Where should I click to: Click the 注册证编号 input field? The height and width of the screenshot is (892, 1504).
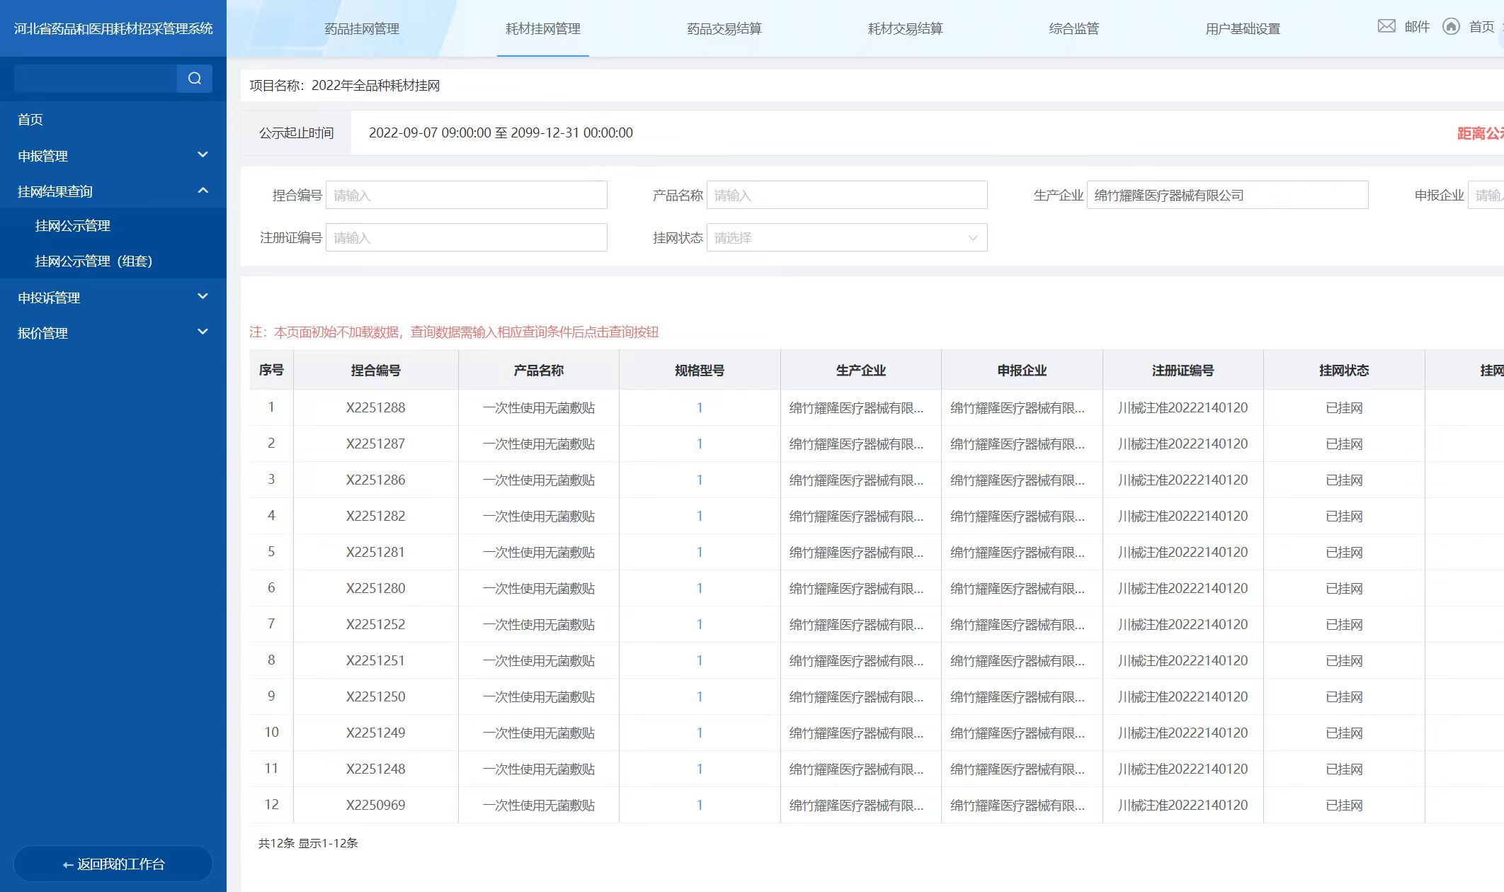pos(466,237)
